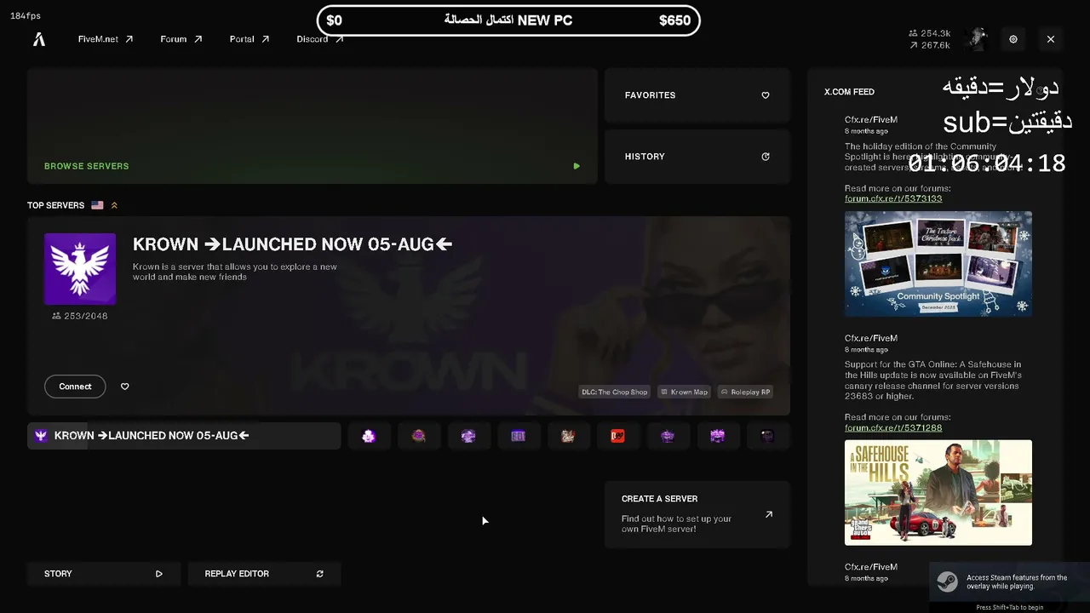Open the History servers panel
This screenshot has width=1090, height=613.
(697, 157)
